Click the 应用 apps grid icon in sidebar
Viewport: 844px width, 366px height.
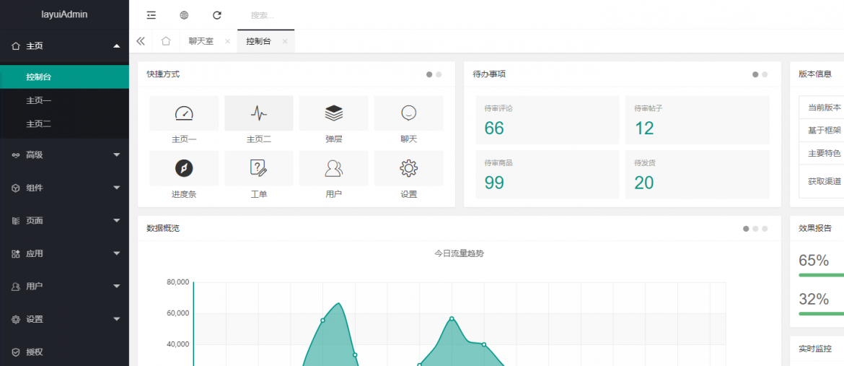coord(16,254)
